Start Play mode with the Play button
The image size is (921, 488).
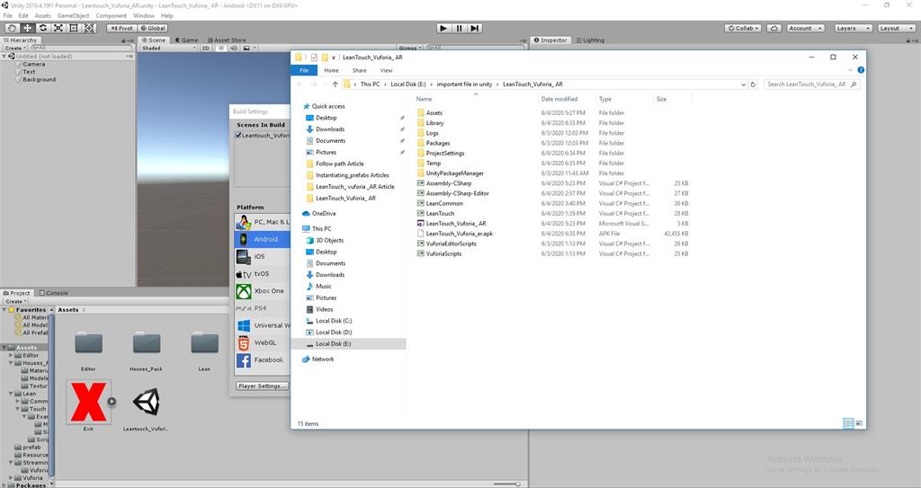click(x=443, y=28)
